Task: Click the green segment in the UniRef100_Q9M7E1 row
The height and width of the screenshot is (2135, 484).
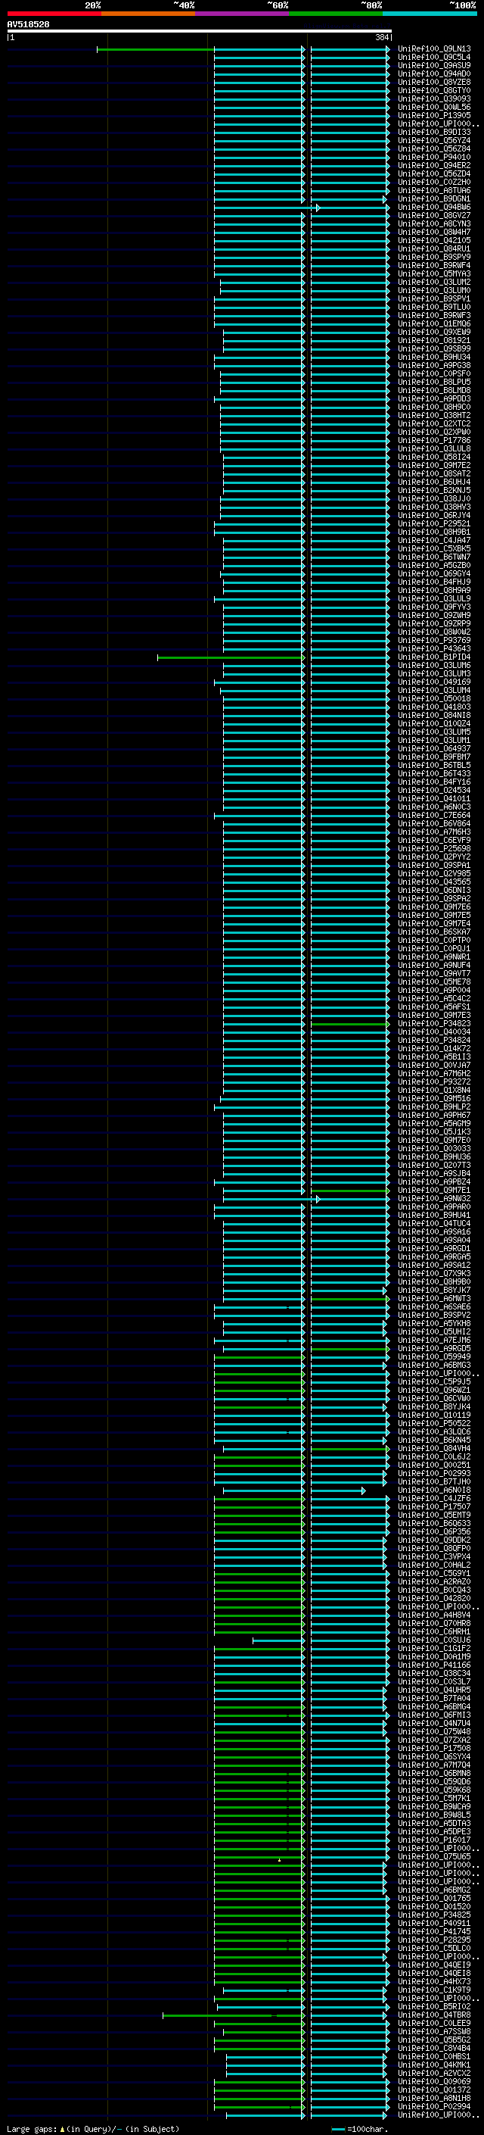Action: coord(349,1191)
